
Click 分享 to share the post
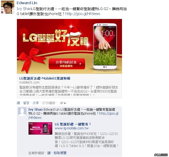36,103
